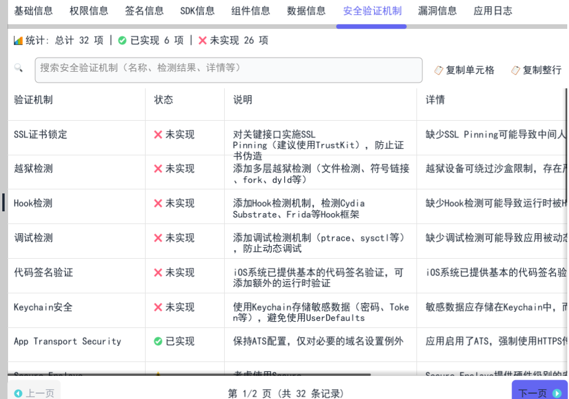Click the red X icon for SSL证书锁定
This screenshot has width=569, height=399.
tap(158, 135)
